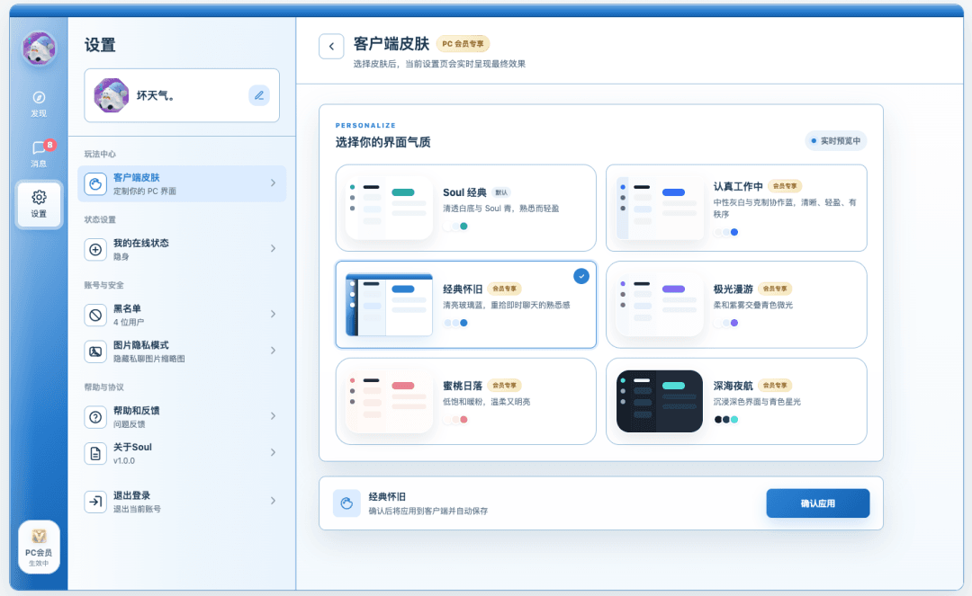Select the Soul 经典 skin card
Screen dimensions: 972x596
[465, 208]
